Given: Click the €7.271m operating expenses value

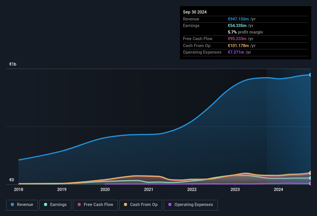Looking at the screenshot, I should 236,52.
